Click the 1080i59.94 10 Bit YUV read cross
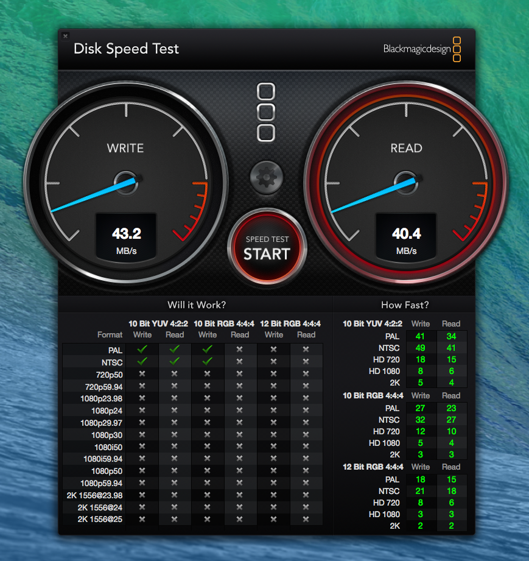Image resolution: width=529 pixels, height=561 pixels. [x=175, y=458]
